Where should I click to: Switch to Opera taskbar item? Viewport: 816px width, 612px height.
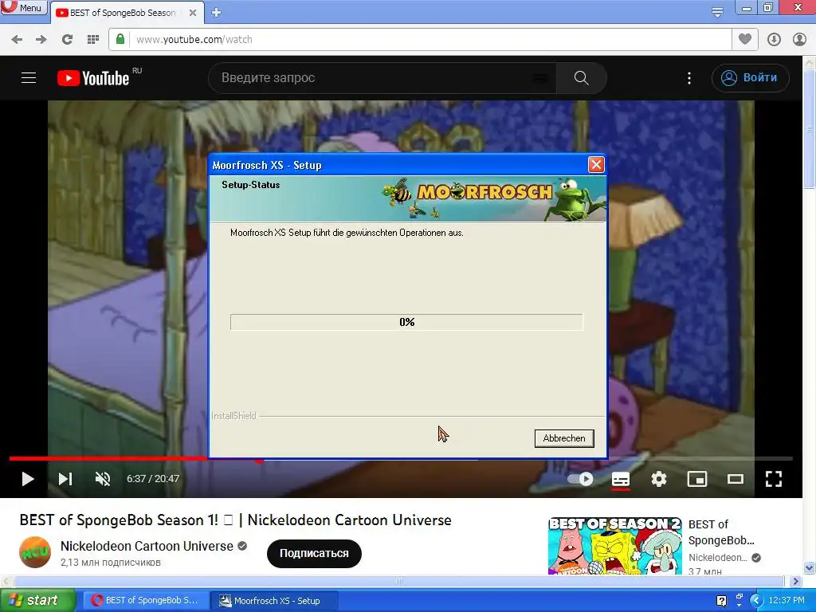pyautogui.click(x=146, y=601)
